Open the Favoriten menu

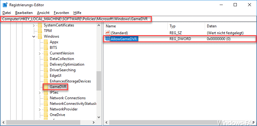coord(61,13)
